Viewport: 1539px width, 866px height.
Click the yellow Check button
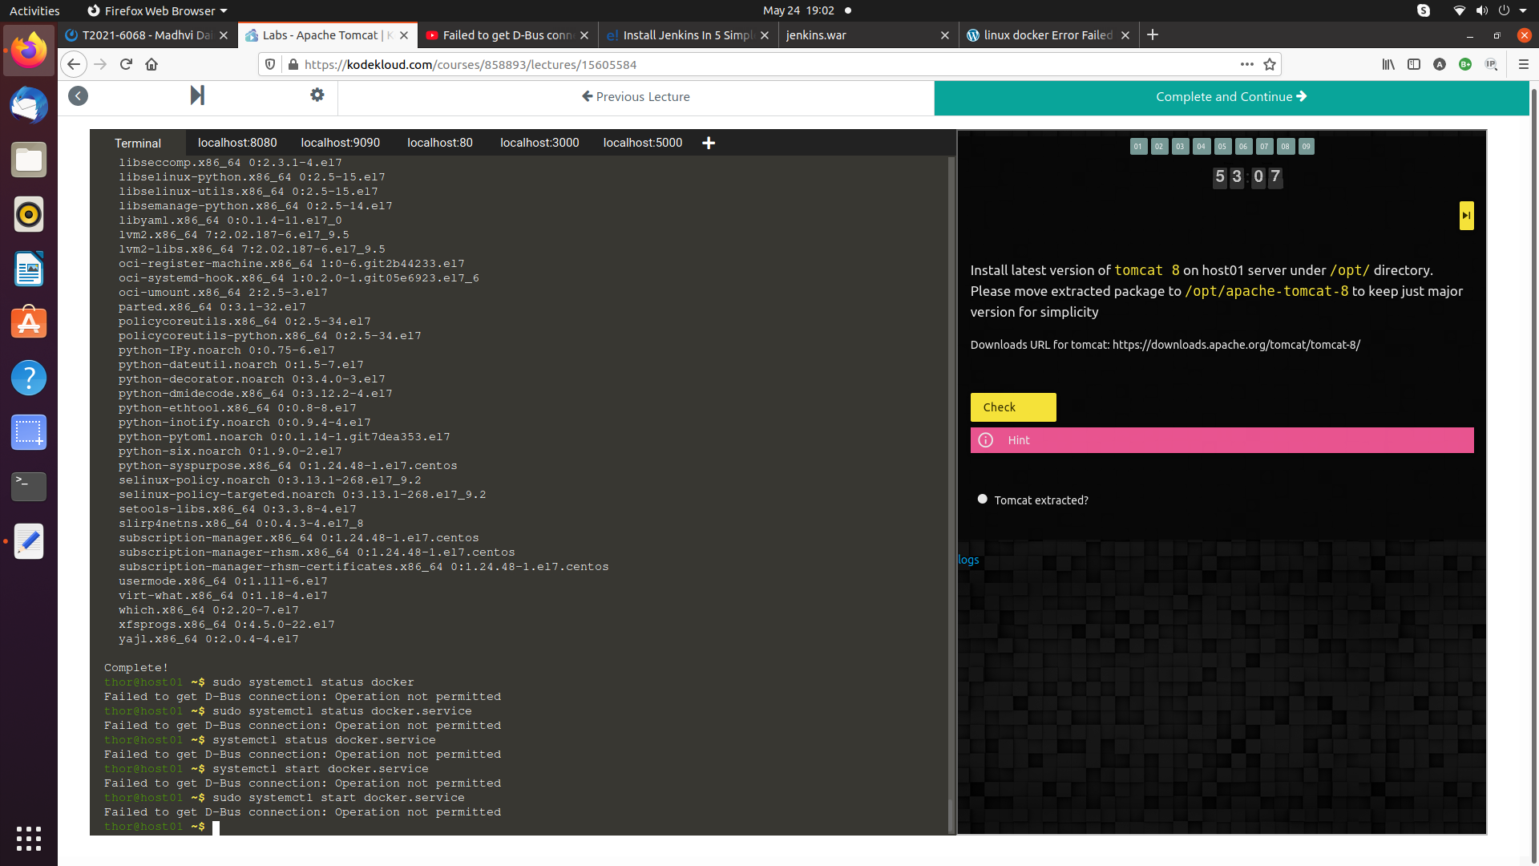coord(1012,407)
